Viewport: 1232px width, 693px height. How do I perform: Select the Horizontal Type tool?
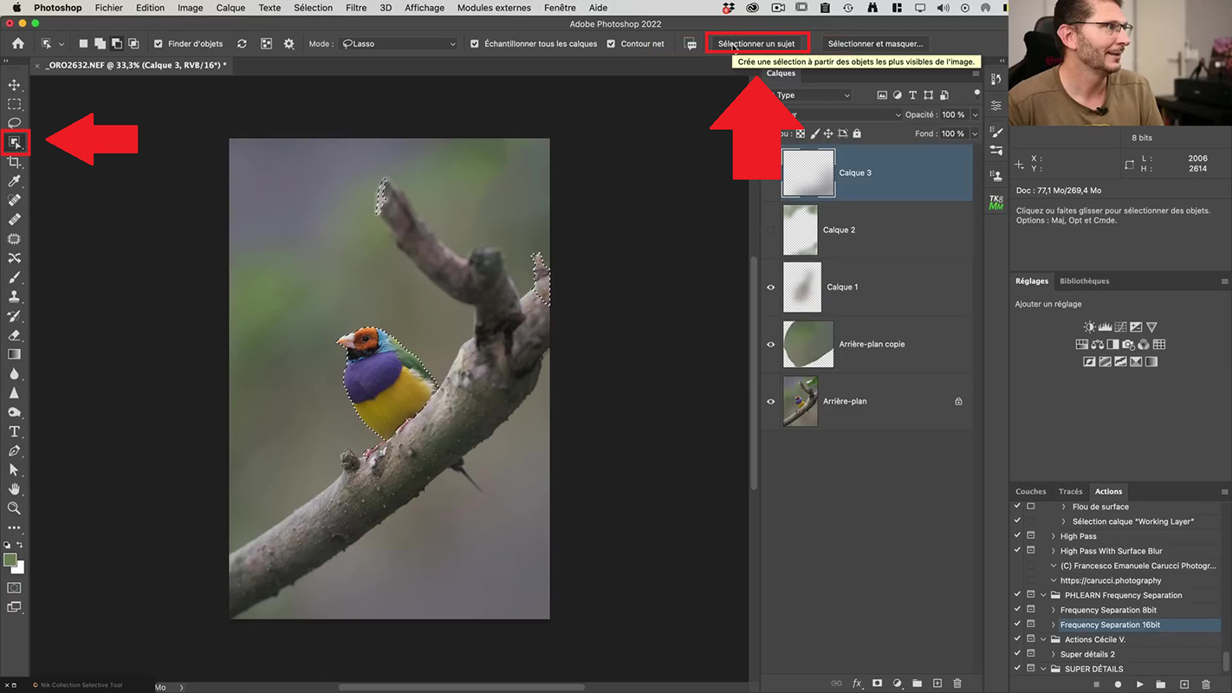(x=14, y=431)
